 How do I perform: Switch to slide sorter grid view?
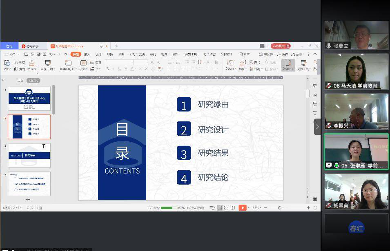226,208
